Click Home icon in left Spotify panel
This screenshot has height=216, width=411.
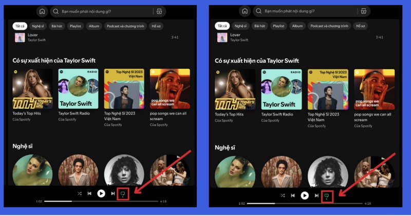tap(42, 11)
